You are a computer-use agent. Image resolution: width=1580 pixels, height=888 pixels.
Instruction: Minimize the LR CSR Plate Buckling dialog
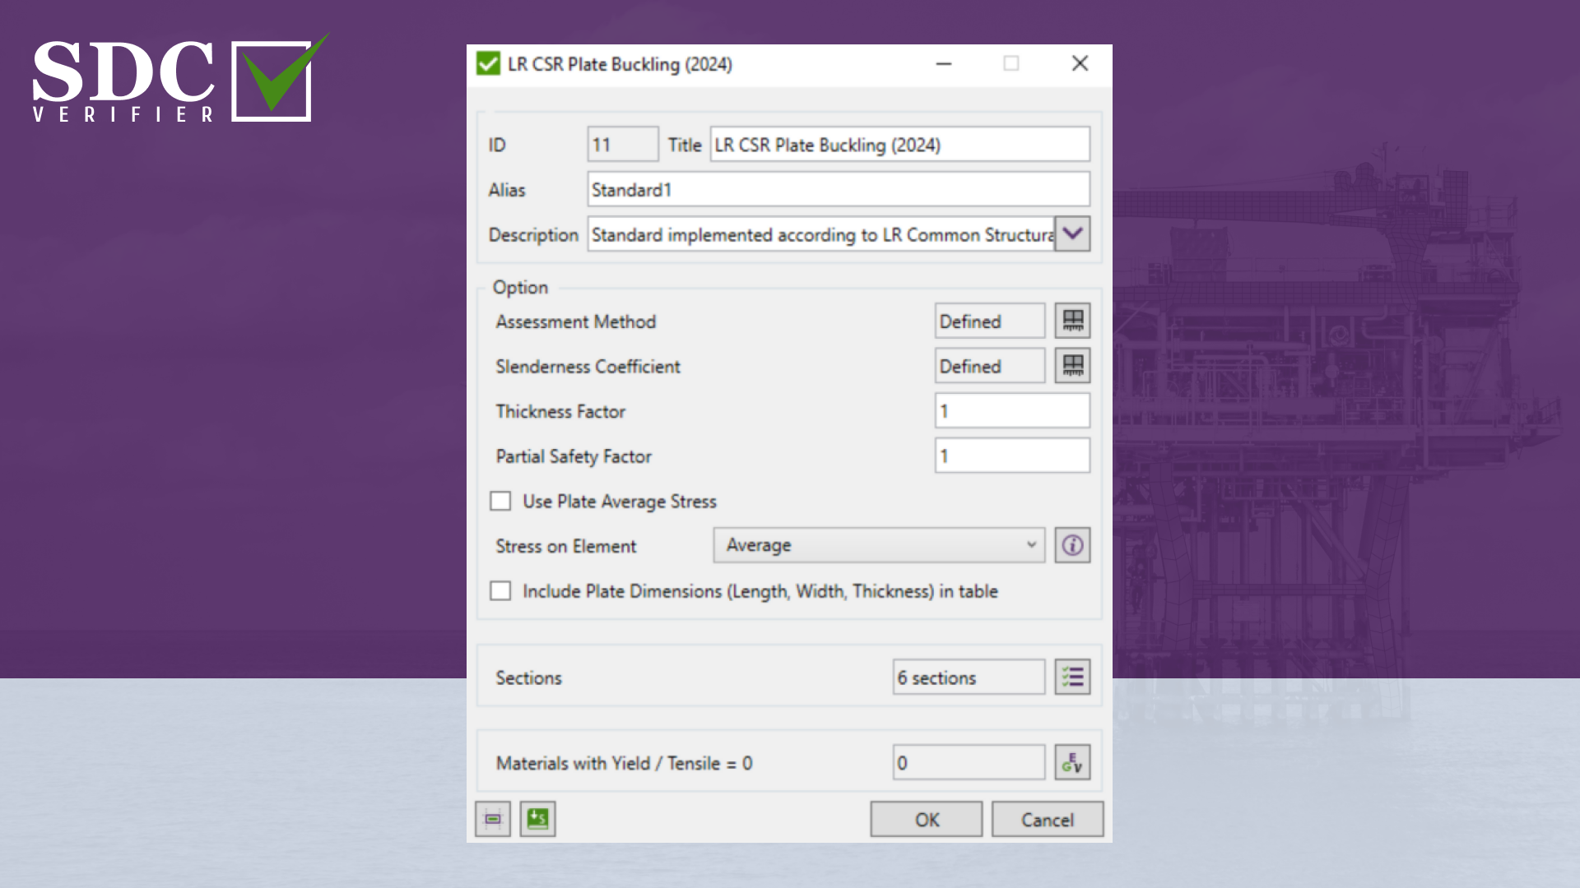point(944,63)
